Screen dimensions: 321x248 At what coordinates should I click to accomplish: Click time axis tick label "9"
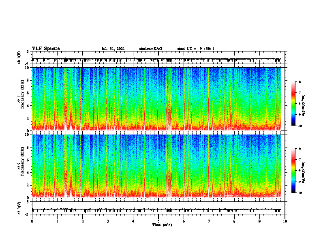click(259, 221)
